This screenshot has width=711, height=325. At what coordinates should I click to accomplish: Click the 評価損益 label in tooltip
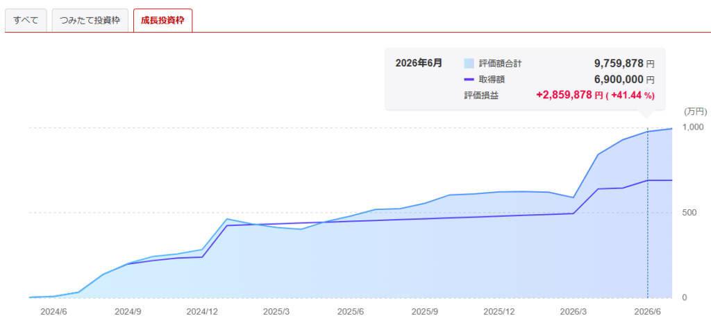click(480, 96)
